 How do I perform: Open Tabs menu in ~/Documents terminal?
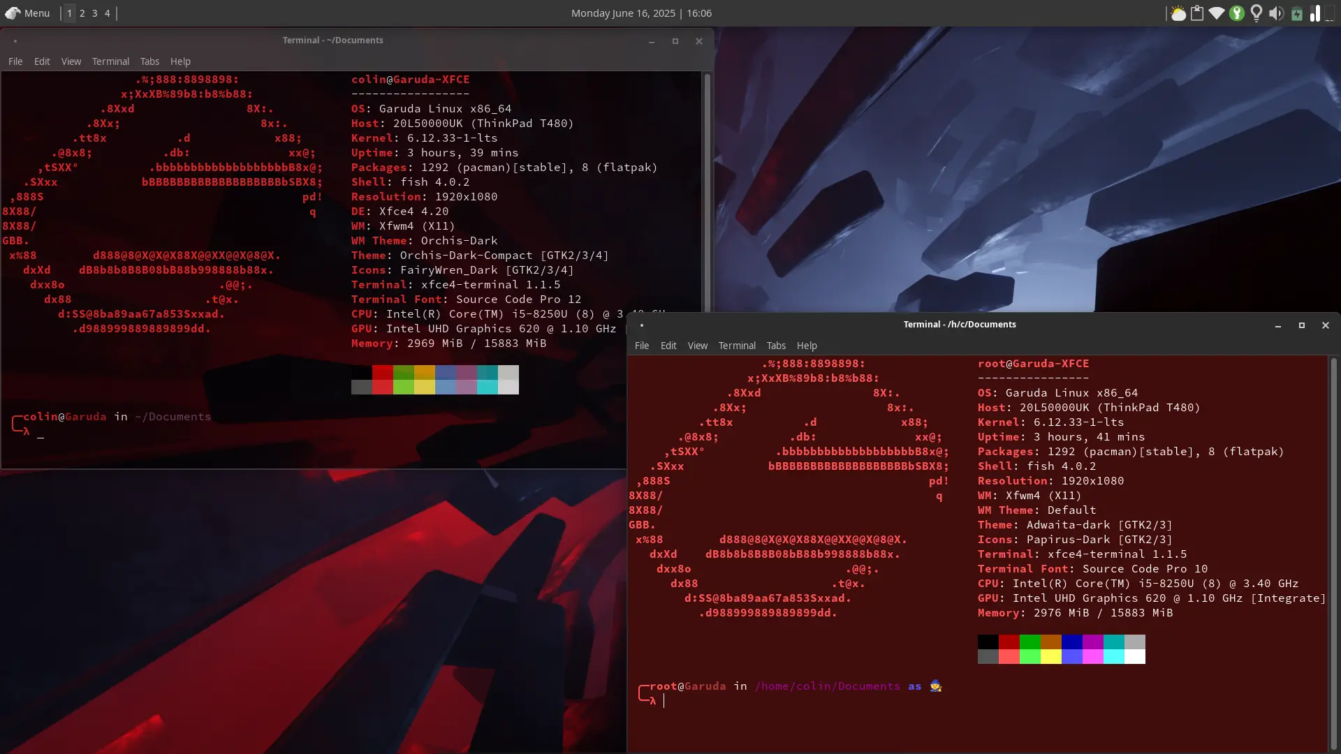pos(149,61)
